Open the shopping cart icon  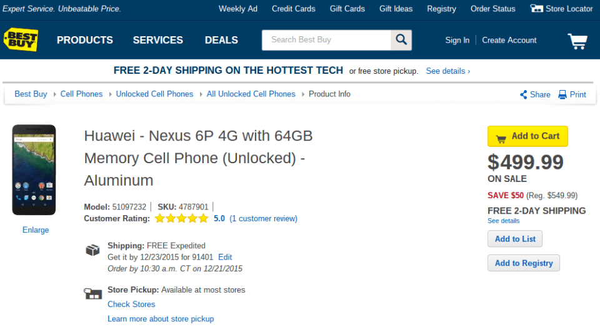(577, 41)
